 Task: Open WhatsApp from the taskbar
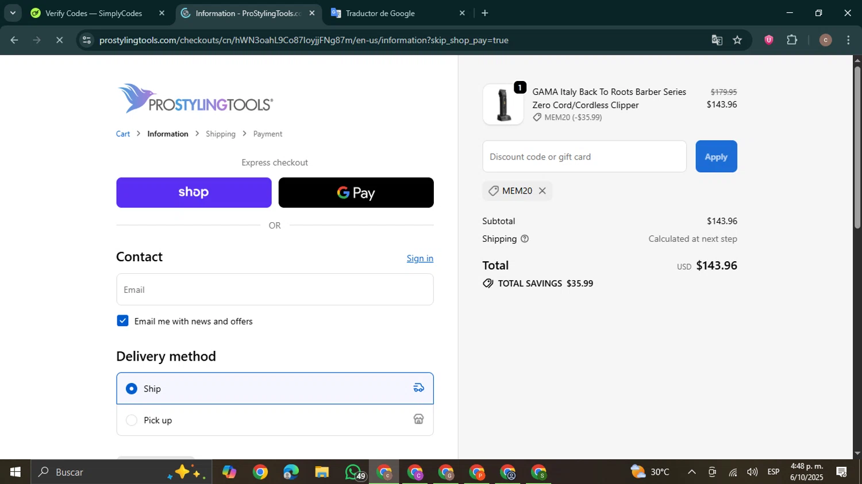[354, 472]
